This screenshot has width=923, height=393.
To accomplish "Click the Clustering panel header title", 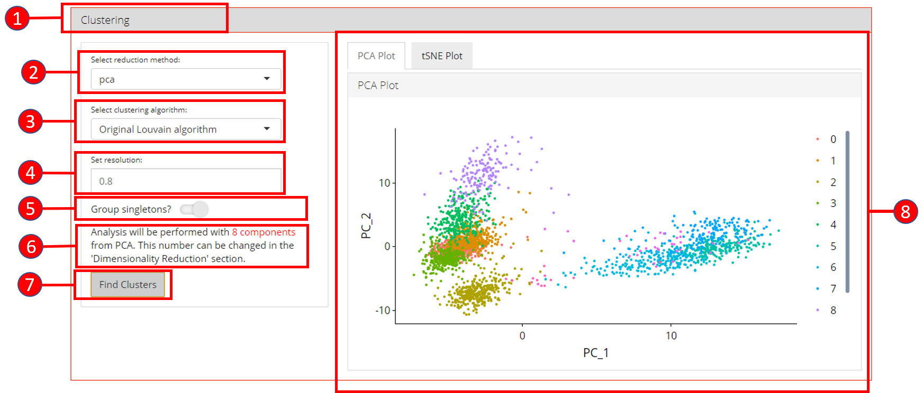I will (x=105, y=20).
